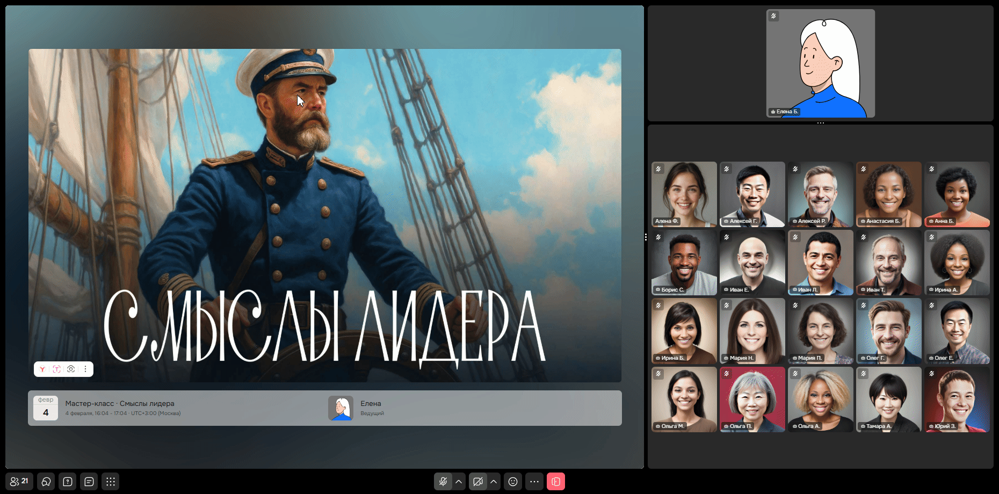Click muted mic icon on Мария Н. tile
The height and width of the screenshot is (494, 999).
(x=727, y=305)
